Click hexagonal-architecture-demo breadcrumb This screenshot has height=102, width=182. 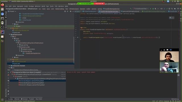[16, 9]
